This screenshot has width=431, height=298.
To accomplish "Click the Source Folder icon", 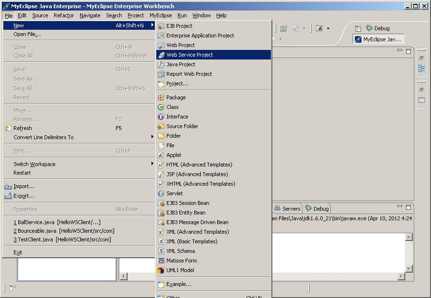I will point(161,126).
